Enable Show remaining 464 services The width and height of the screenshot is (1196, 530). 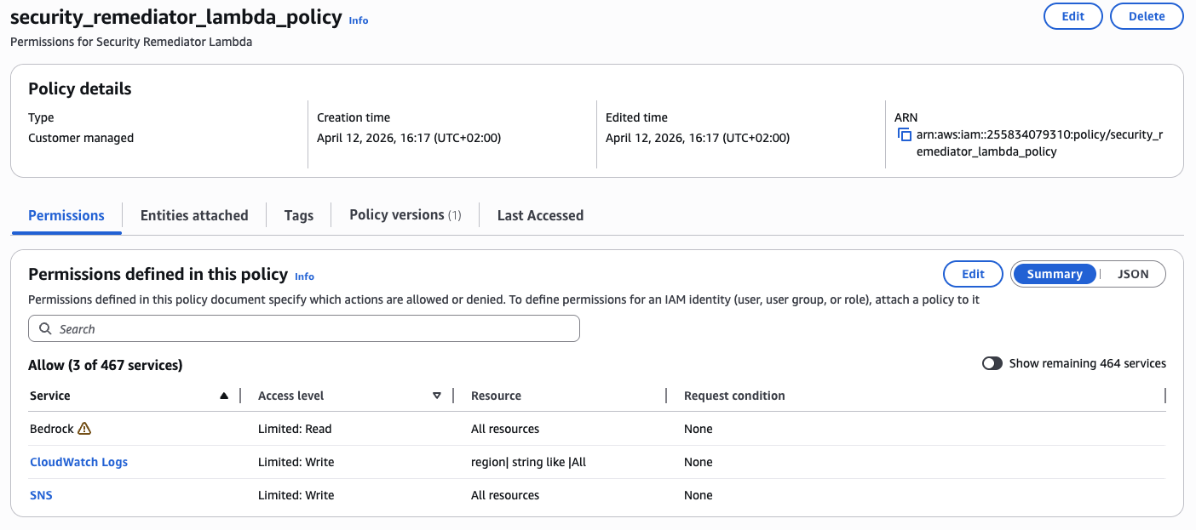click(992, 362)
